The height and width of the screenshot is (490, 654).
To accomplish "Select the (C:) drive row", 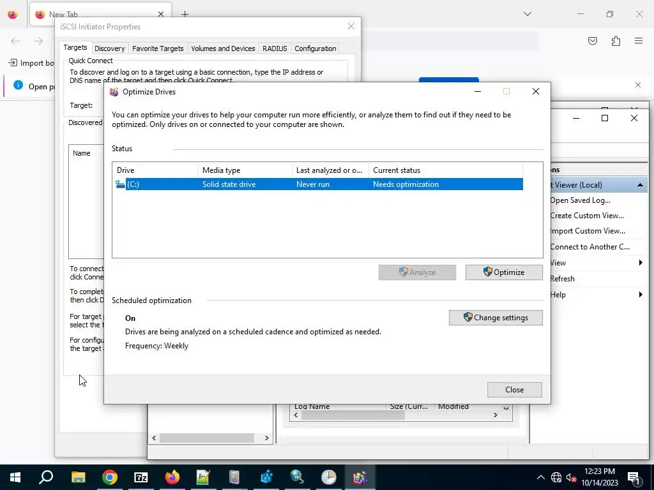I will pyautogui.click(x=319, y=184).
